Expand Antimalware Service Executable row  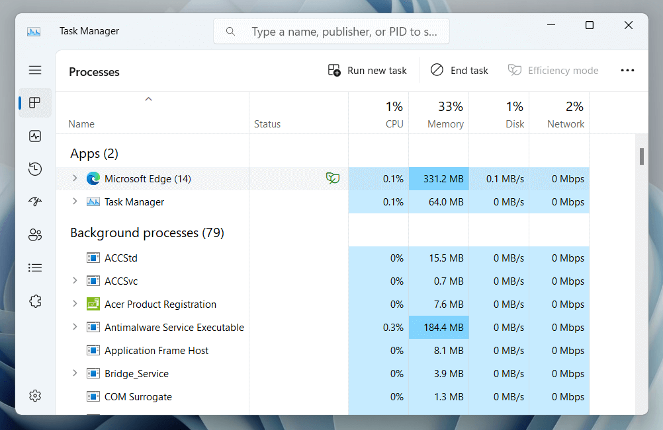click(x=75, y=327)
